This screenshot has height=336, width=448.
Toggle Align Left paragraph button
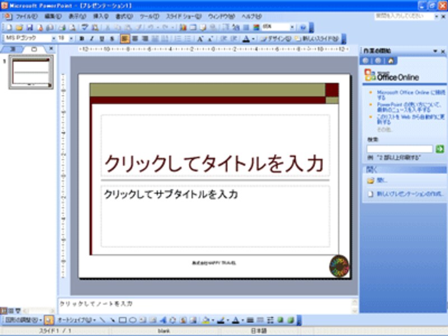[x=124, y=39]
